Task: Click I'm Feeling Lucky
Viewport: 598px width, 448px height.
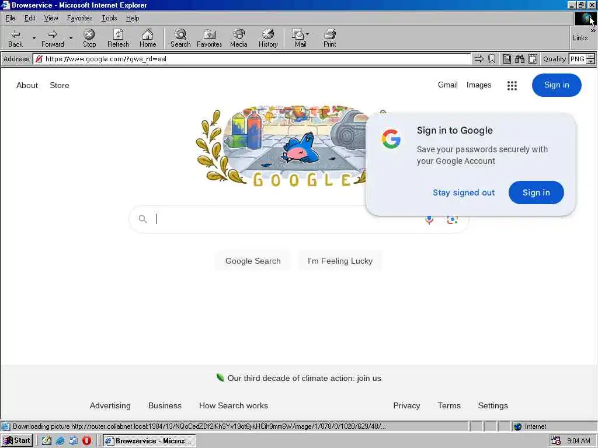Action: click(340, 261)
